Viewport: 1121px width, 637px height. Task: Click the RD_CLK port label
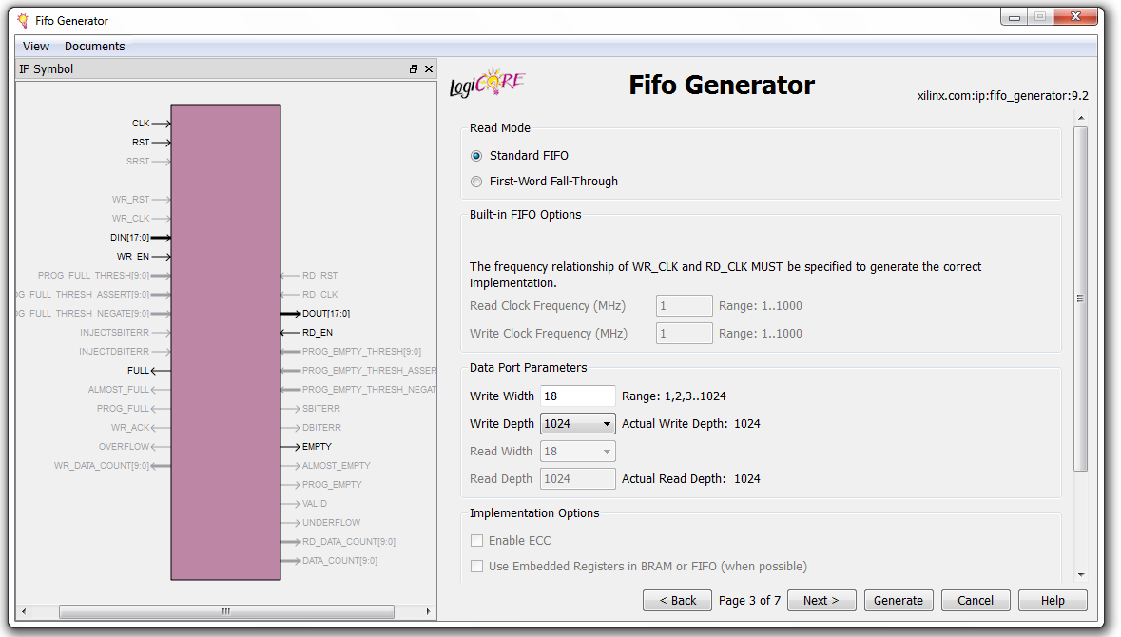pos(319,295)
